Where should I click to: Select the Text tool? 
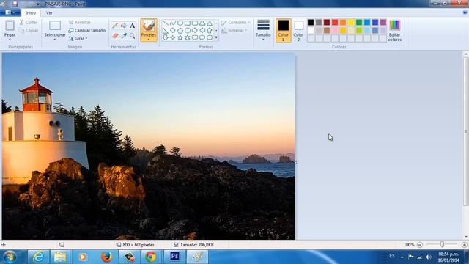point(132,26)
